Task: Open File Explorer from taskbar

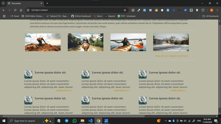Action: point(83,121)
